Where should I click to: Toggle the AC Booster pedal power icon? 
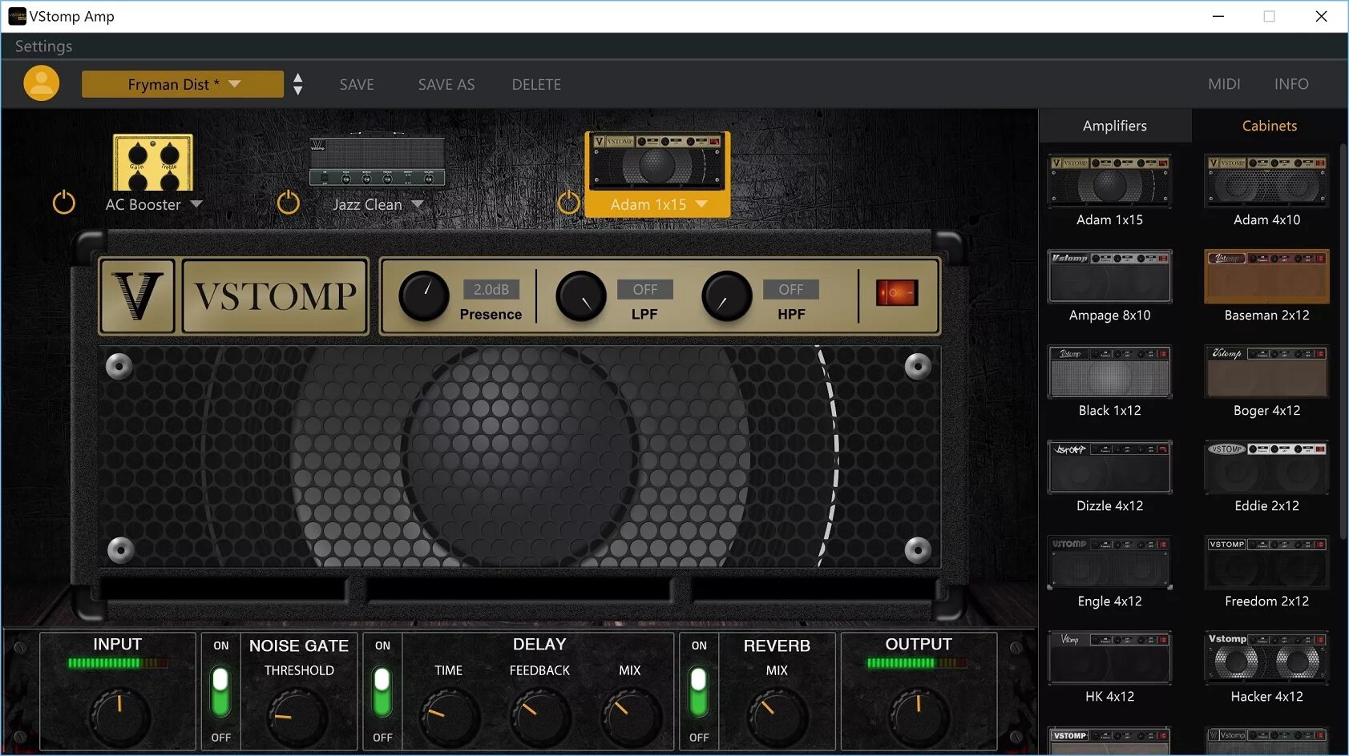coord(64,203)
